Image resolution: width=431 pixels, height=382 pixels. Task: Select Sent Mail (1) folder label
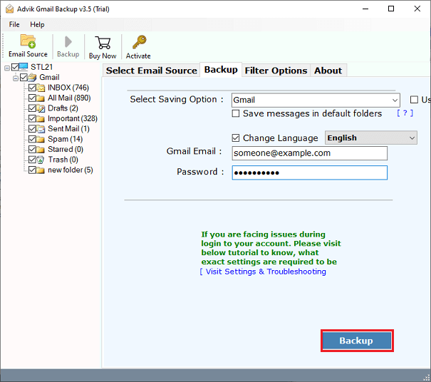[x=68, y=129]
